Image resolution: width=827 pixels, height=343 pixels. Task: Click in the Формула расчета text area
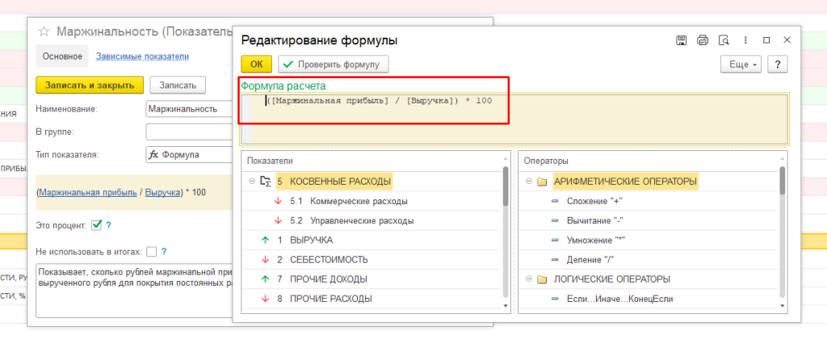(514, 119)
